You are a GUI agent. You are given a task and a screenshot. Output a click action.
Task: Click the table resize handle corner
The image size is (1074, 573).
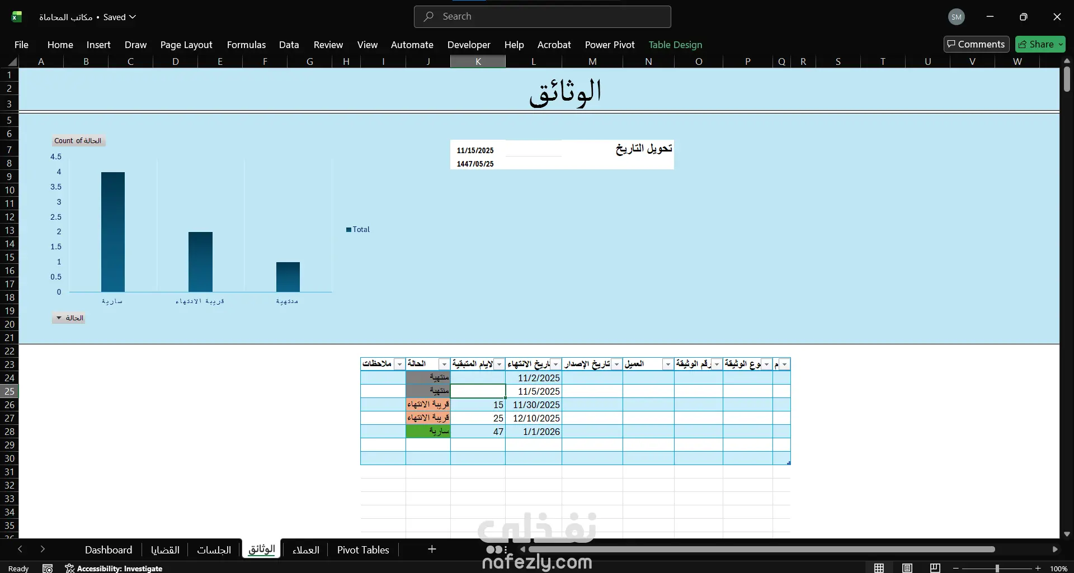point(789,463)
